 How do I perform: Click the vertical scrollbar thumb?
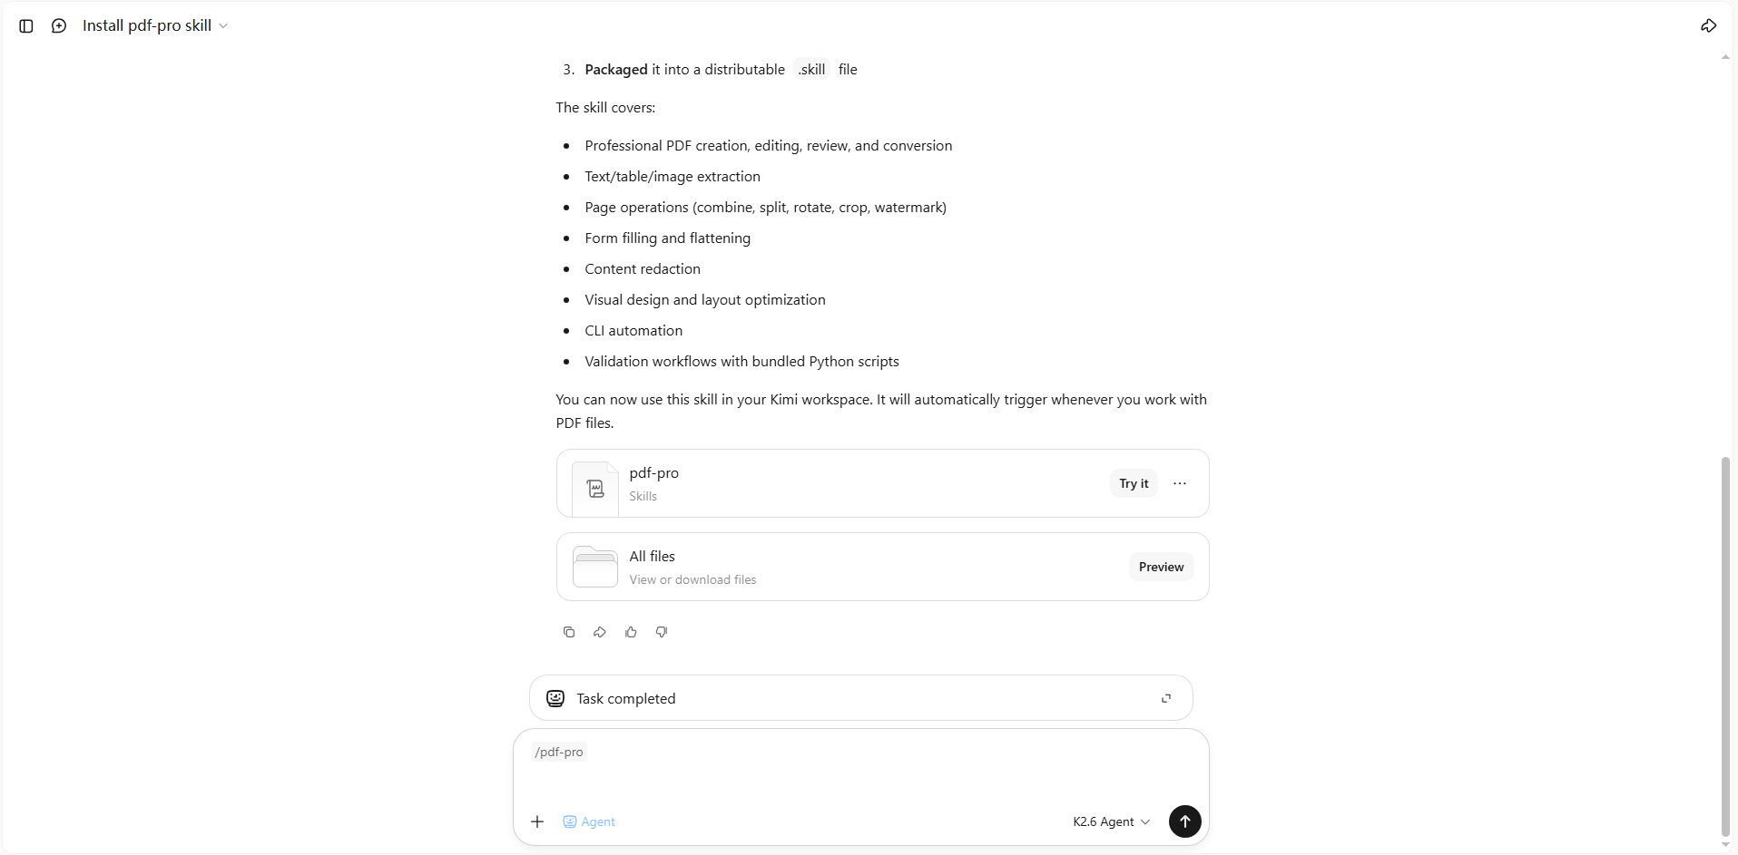point(1725,646)
